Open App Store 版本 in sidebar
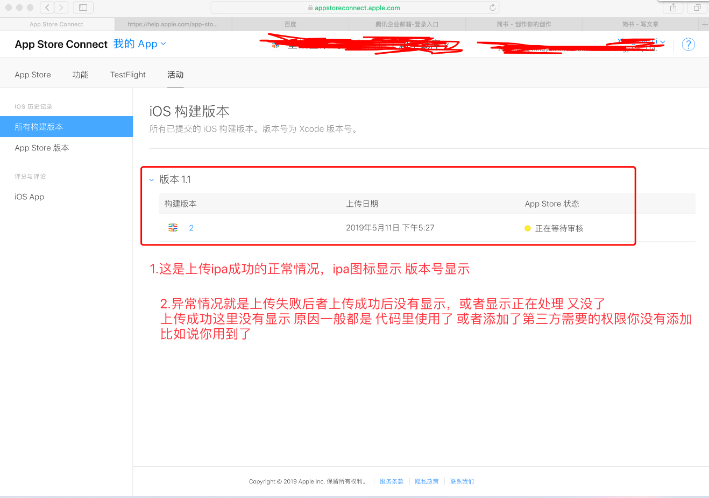 coord(42,148)
